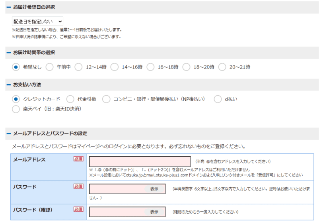Viewport: 323px width, 224px height.
Task: Collapse the お支払い方法 section
Action: click(x=9, y=84)
